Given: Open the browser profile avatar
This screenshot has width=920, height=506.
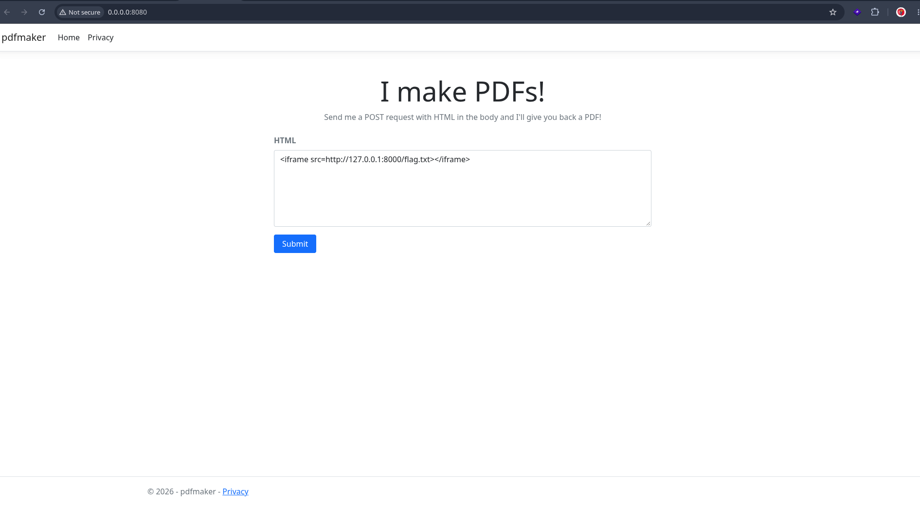Looking at the screenshot, I should pyautogui.click(x=901, y=12).
